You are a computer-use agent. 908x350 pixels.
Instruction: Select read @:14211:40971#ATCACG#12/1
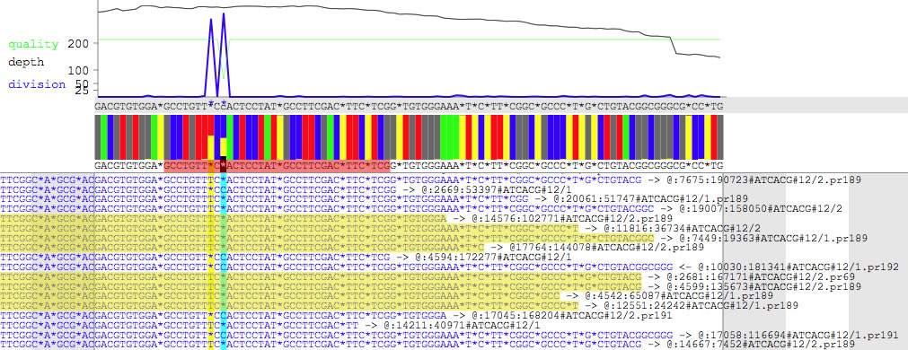point(269,326)
